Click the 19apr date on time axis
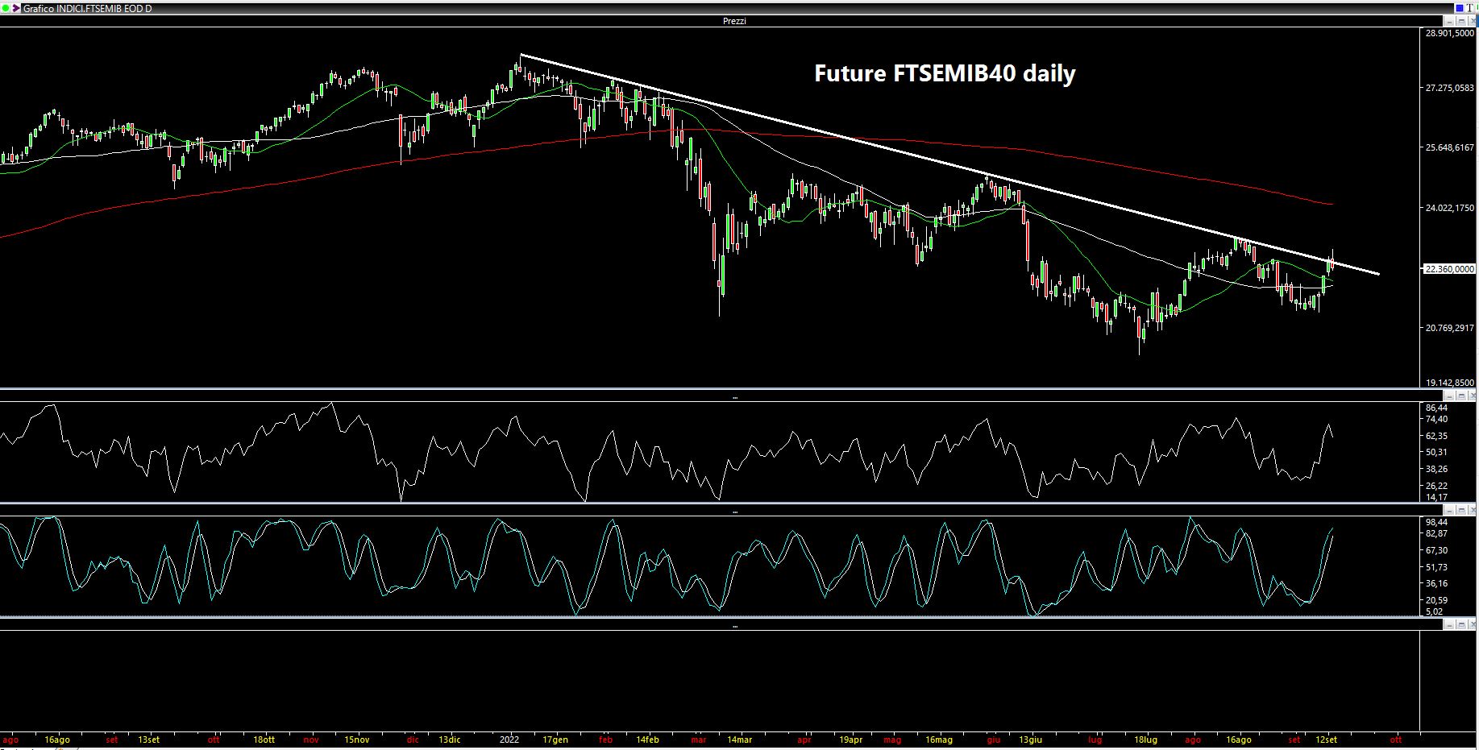Screen dimensions: 1479x750 click(850, 740)
